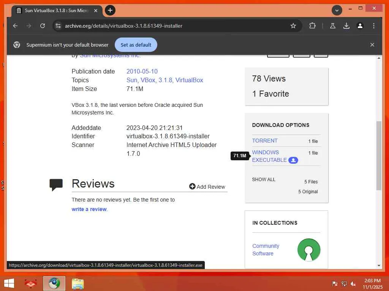Click the 5 Files count text
Viewport: 389px width, 291px height.
(311, 181)
